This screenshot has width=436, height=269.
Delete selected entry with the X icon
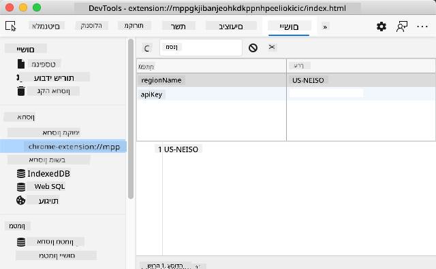pyautogui.click(x=272, y=47)
